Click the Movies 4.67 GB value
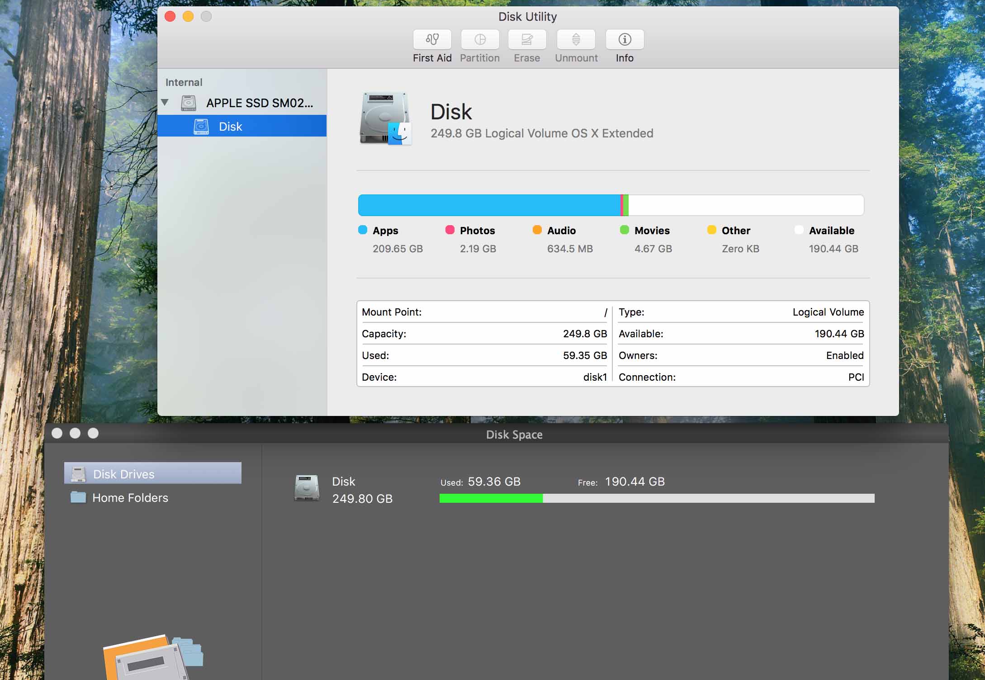The height and width of the screenshot is (680, 985). coord(653,249)
